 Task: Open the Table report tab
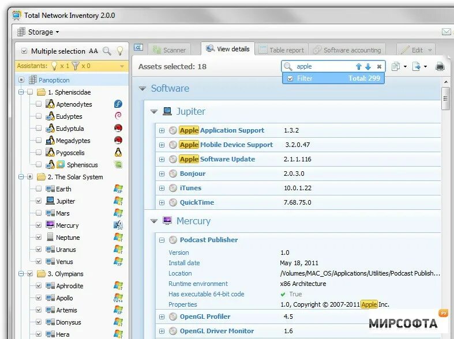pos(282,50)
